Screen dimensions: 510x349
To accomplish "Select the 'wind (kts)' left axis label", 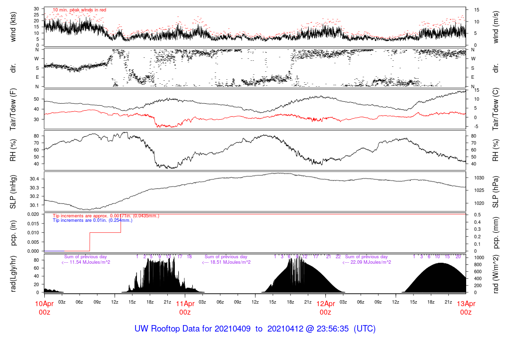I will coord(13,27).
